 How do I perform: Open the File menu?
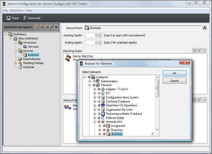(x=5, y=11)
